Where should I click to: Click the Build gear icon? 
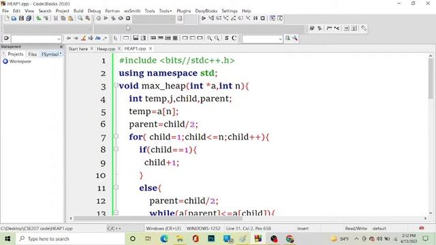point(98,18)
